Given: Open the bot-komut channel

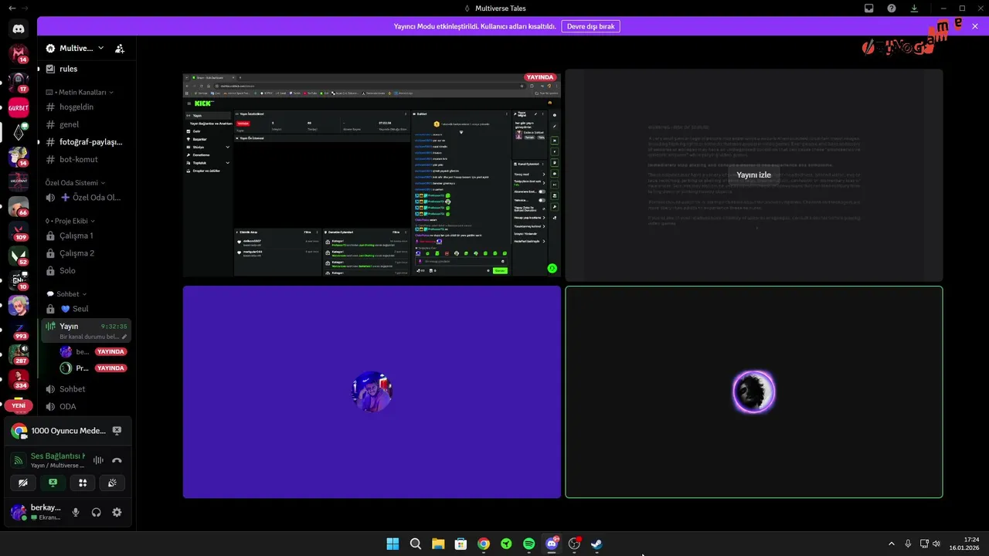Looking at the screenshot, I should [x=87, y=159].
